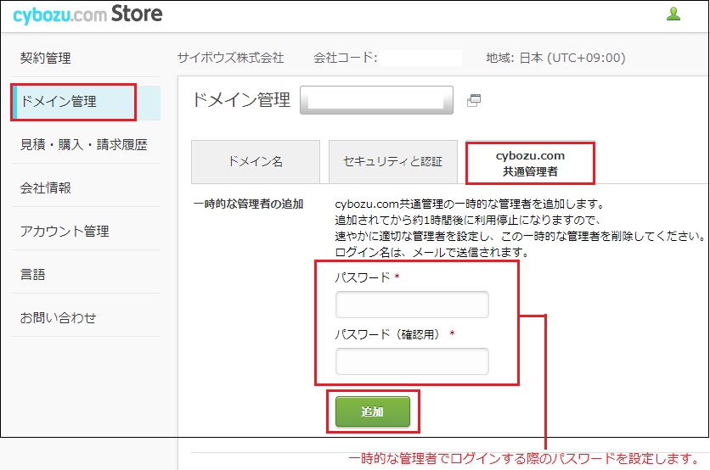The height and width of the screenshot is (470, 710).
Task: Click the cybozu.com Store logo
Action: coord(87,14)
